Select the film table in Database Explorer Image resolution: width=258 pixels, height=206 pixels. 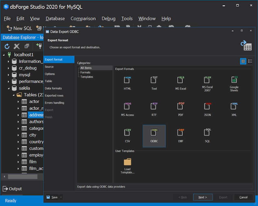pos(33,162)
